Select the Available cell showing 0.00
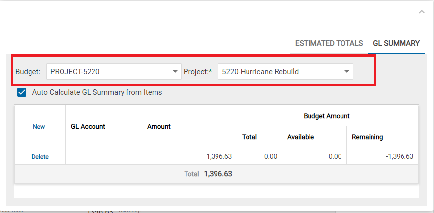 (314, 157)
